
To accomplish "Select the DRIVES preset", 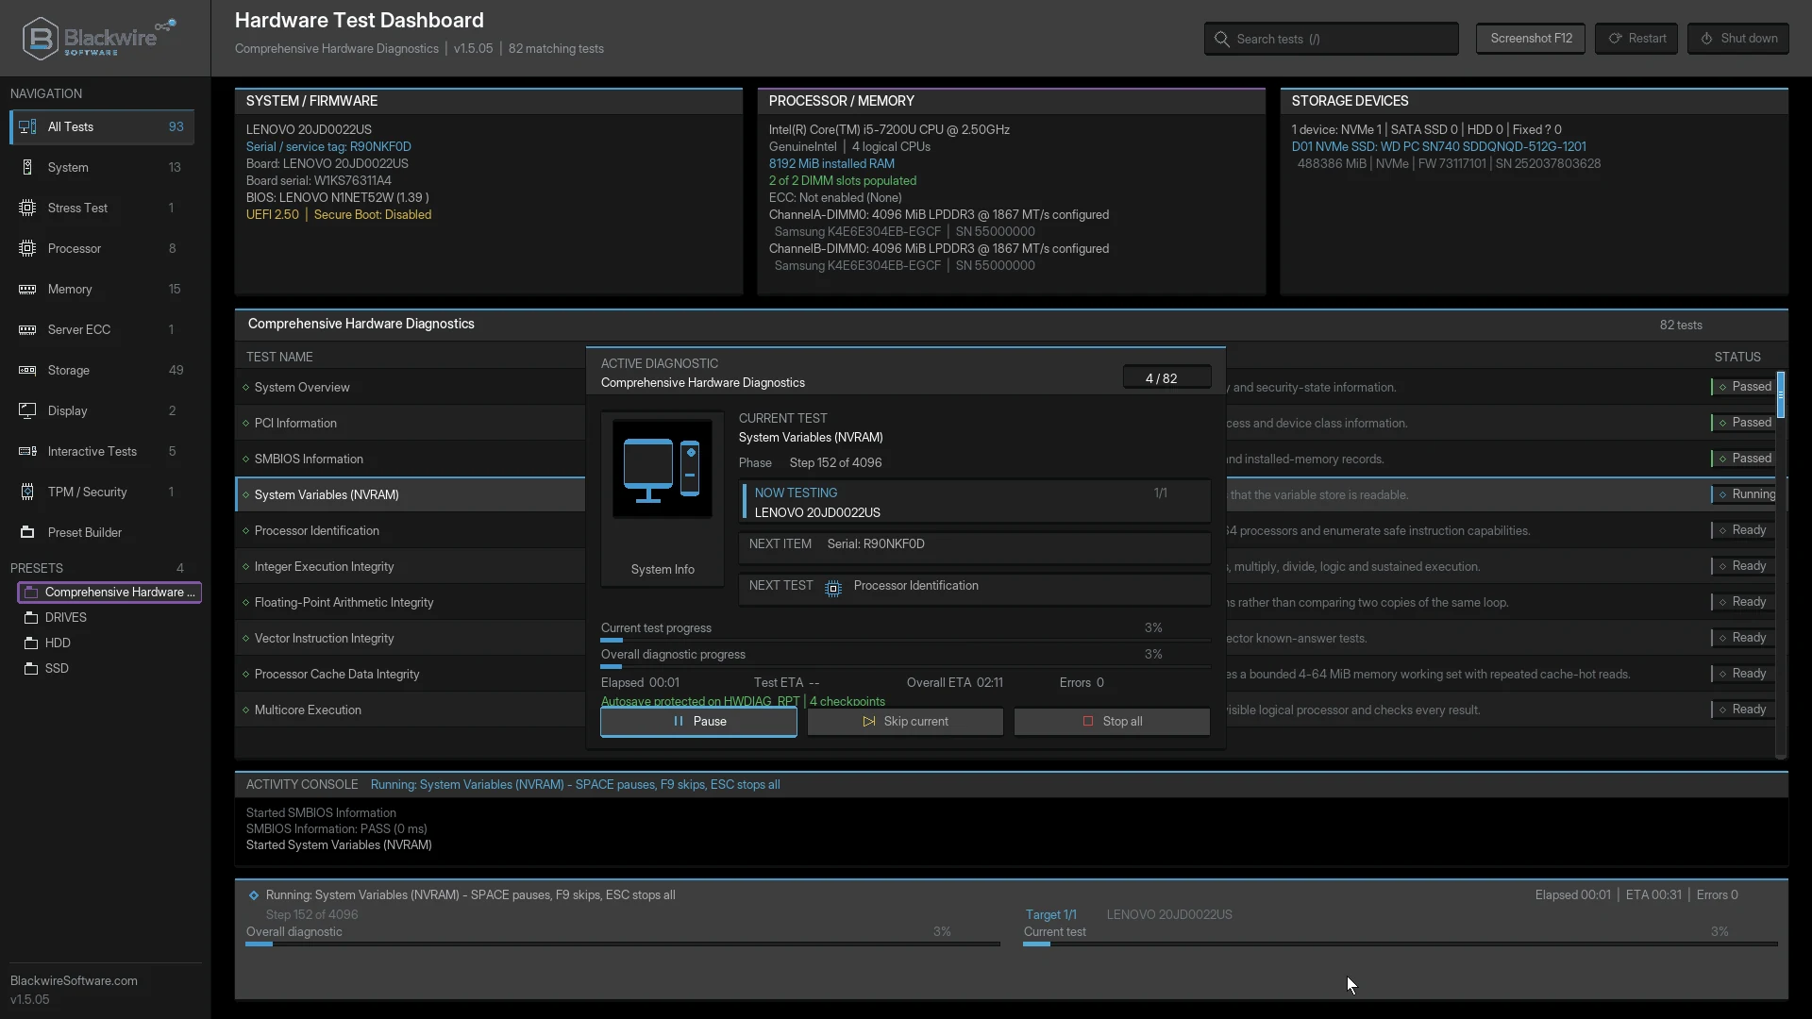I will (109, 618).
